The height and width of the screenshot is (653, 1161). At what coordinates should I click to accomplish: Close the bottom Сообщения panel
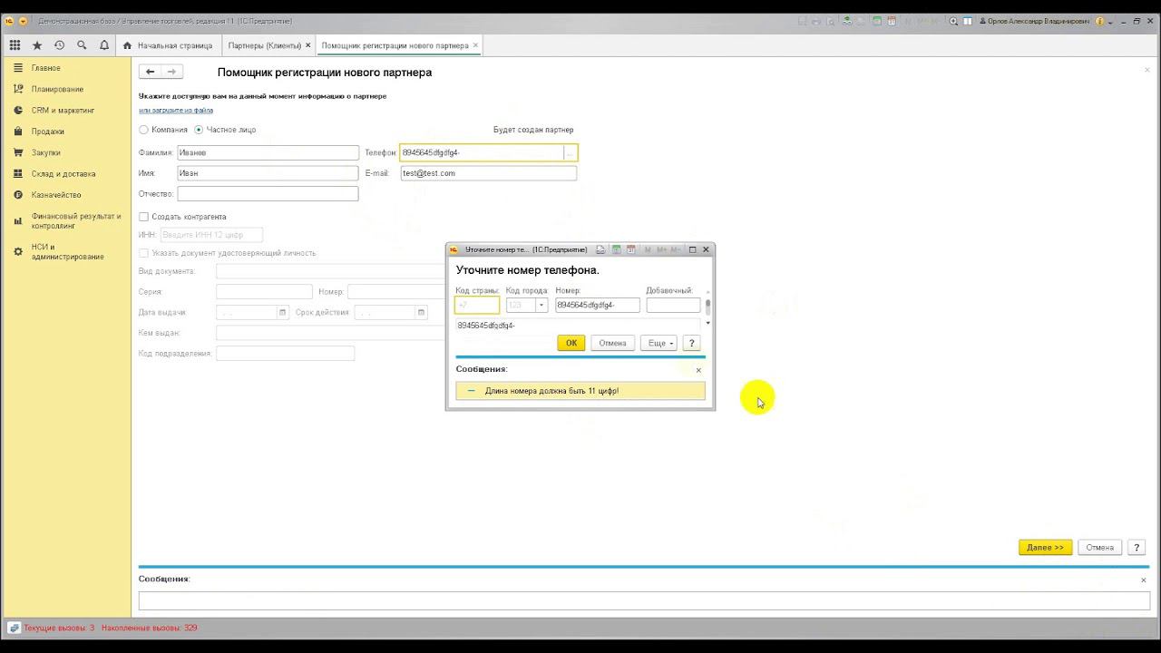tap(1143, 580)
